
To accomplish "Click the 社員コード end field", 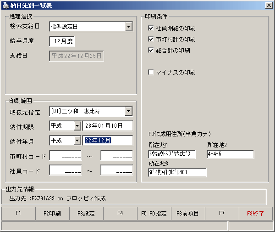I will [117, 170].
